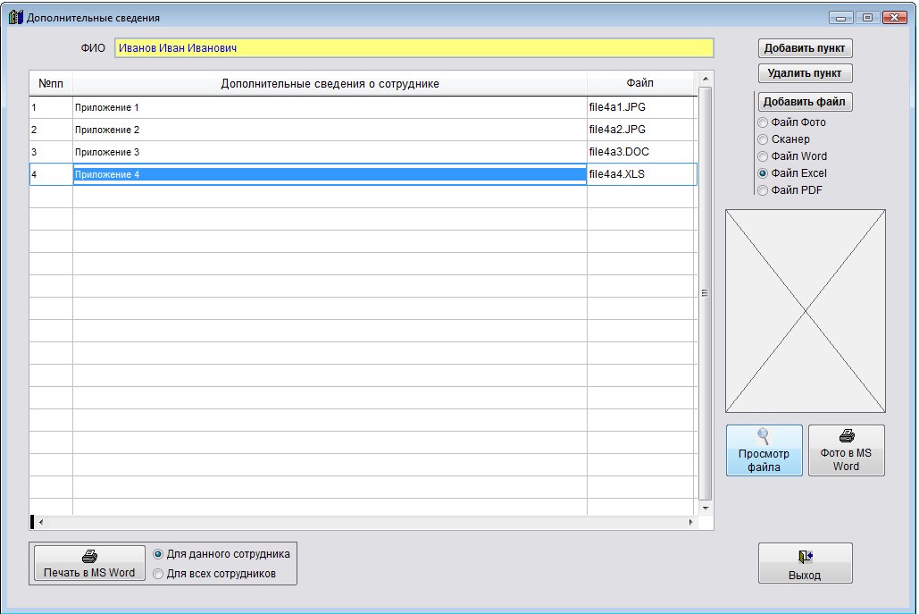This screenshot has height=614, width=919.
Task: Select the Приложение 1 row cell
Action: coord(330,108)
